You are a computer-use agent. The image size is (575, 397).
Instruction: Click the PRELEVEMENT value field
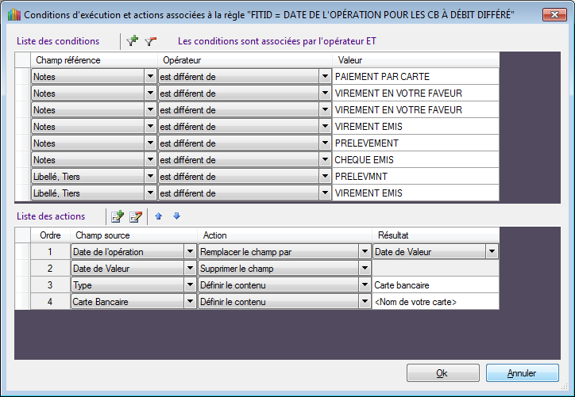click(415, 143)
